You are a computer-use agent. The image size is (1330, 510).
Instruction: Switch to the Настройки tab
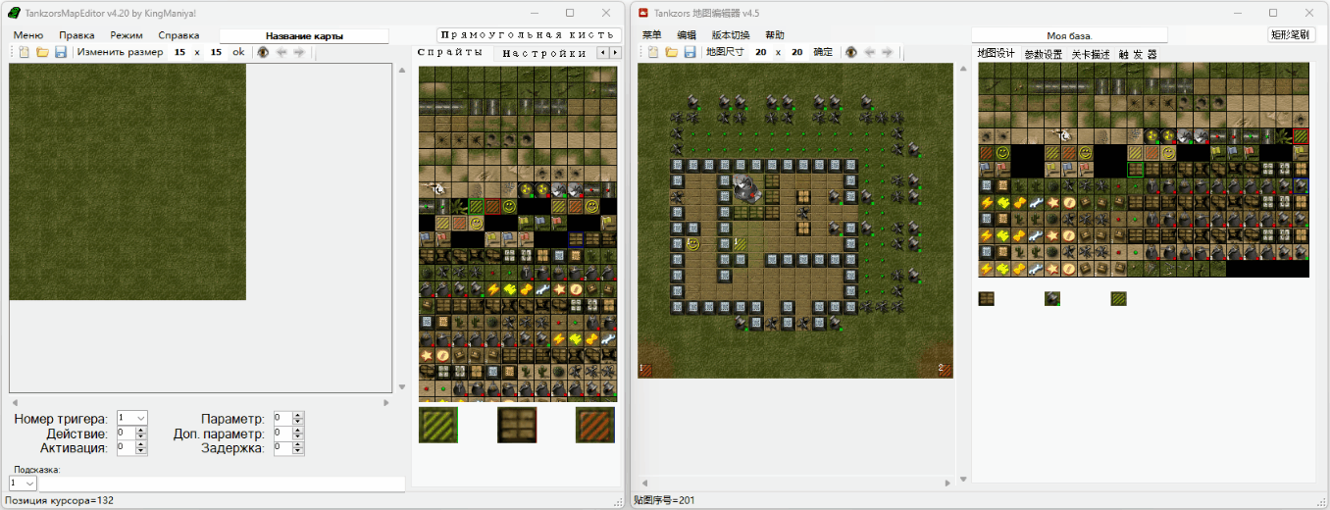tap(544, 53)
